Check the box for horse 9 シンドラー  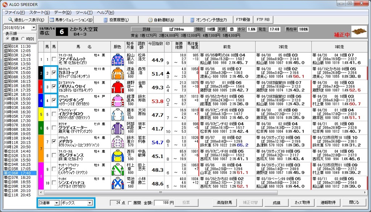[54, 169]
